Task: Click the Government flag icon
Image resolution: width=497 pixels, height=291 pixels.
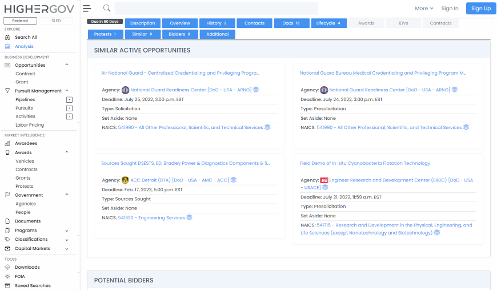Action: (7, 195)
